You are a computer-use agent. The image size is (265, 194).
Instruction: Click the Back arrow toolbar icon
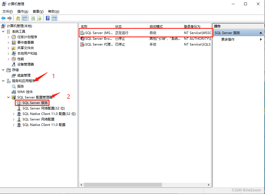(3, 18)
